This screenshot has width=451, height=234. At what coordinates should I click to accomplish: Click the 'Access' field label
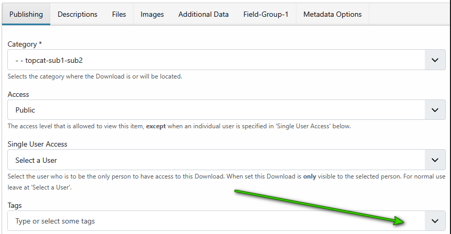[18, 94]
